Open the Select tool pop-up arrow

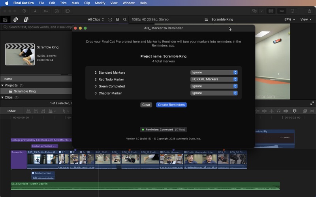68,111
